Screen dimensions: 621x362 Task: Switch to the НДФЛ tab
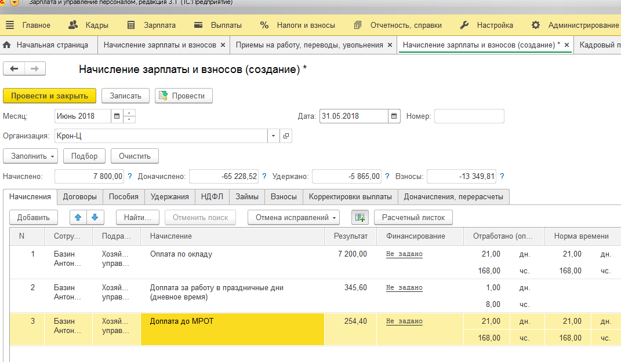pos(212,196)
